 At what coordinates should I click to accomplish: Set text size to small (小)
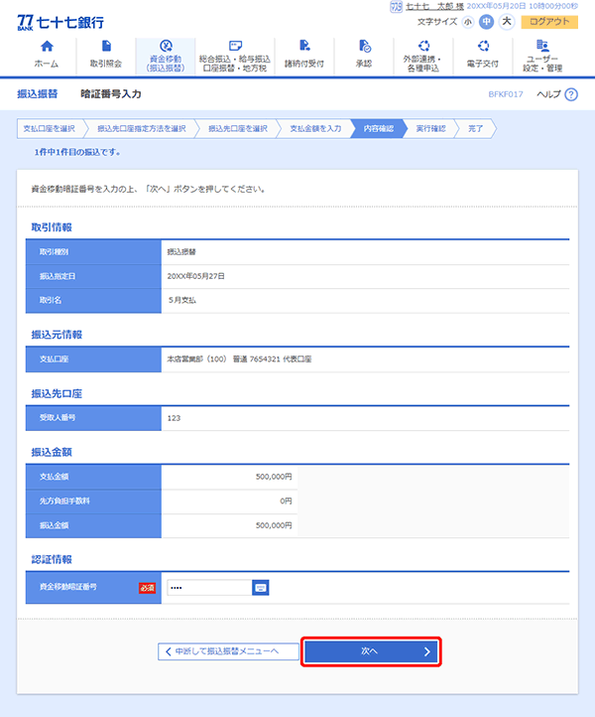[468, 22]
